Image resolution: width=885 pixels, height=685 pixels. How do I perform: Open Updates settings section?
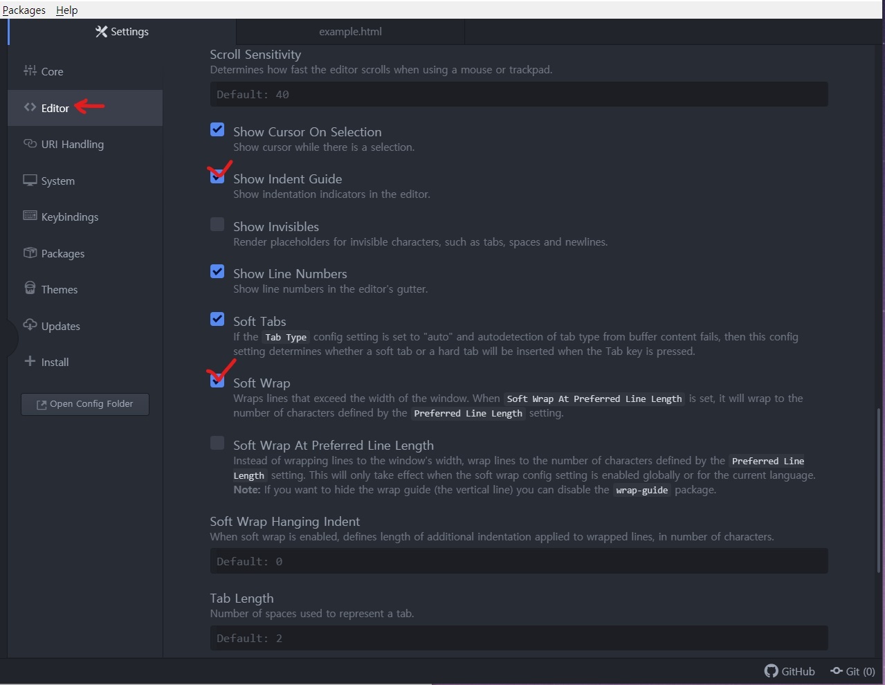[85, 326]
